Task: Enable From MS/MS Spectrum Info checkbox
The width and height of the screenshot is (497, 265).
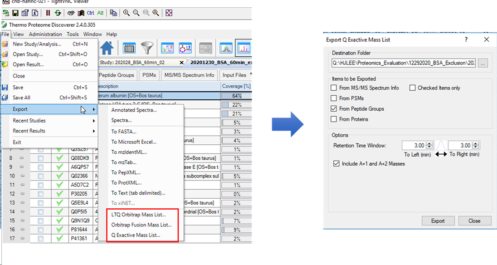Action: 333,88
